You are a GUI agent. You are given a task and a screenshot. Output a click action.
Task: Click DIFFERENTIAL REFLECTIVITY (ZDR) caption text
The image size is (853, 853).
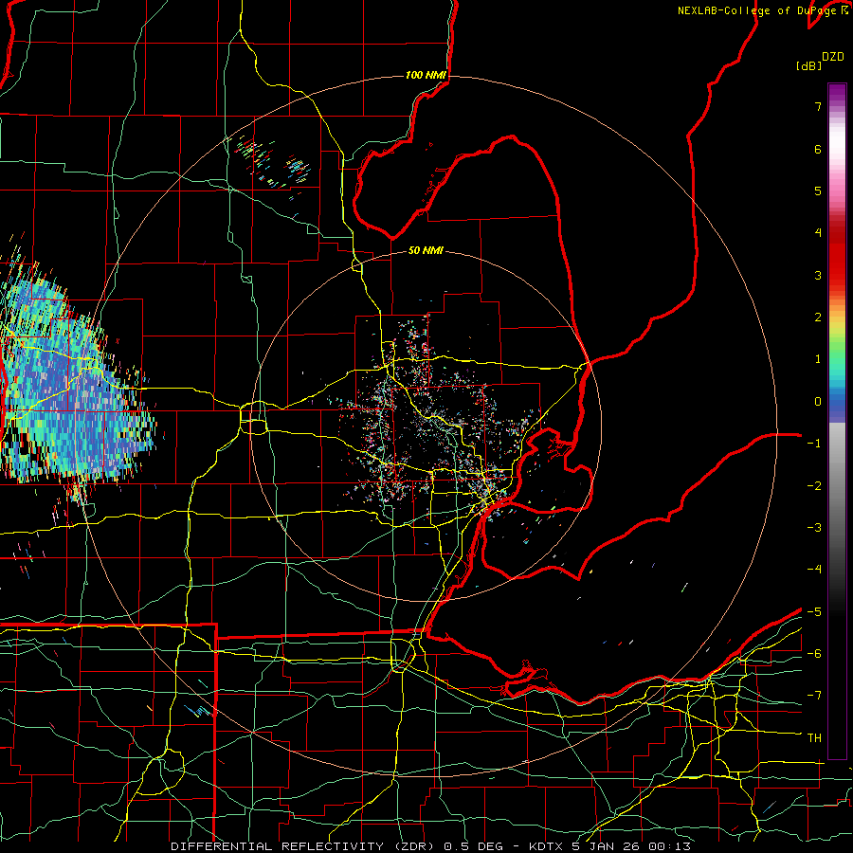302,846
